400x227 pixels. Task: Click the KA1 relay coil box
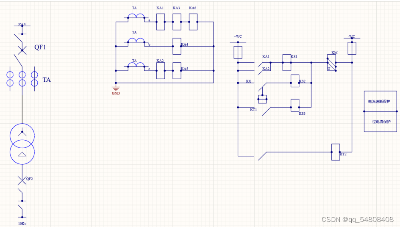[161, 22]
